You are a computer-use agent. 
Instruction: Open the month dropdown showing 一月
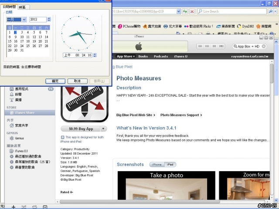[x=24, y=19]
